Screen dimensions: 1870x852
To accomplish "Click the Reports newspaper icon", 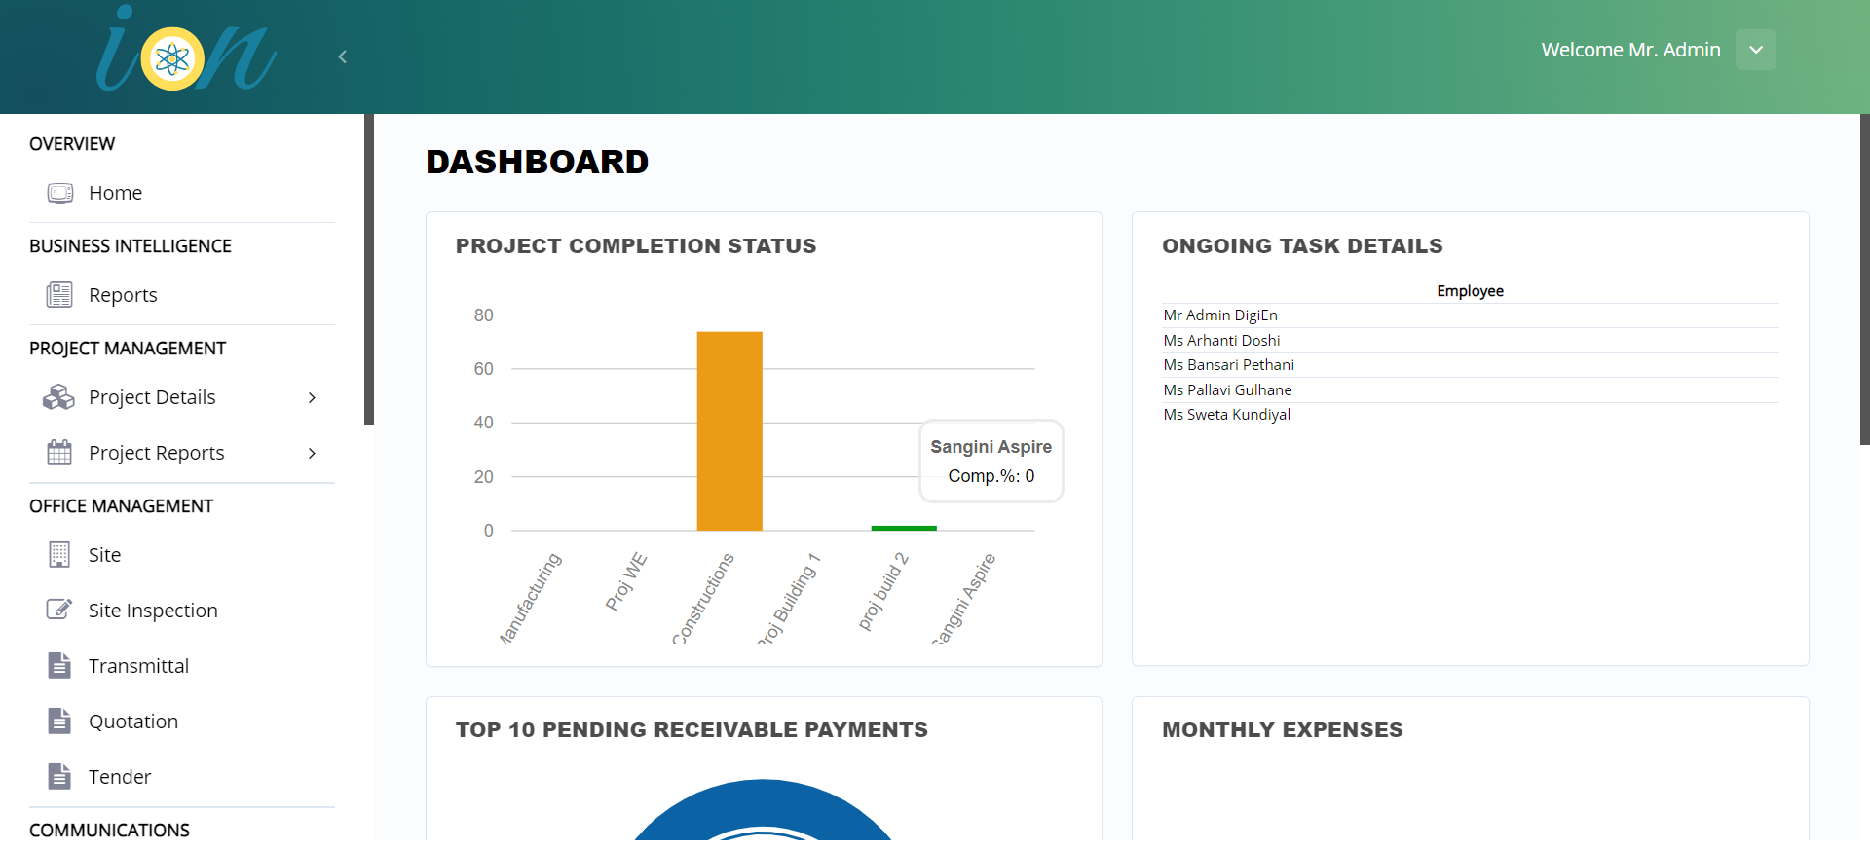I will 59,294.
